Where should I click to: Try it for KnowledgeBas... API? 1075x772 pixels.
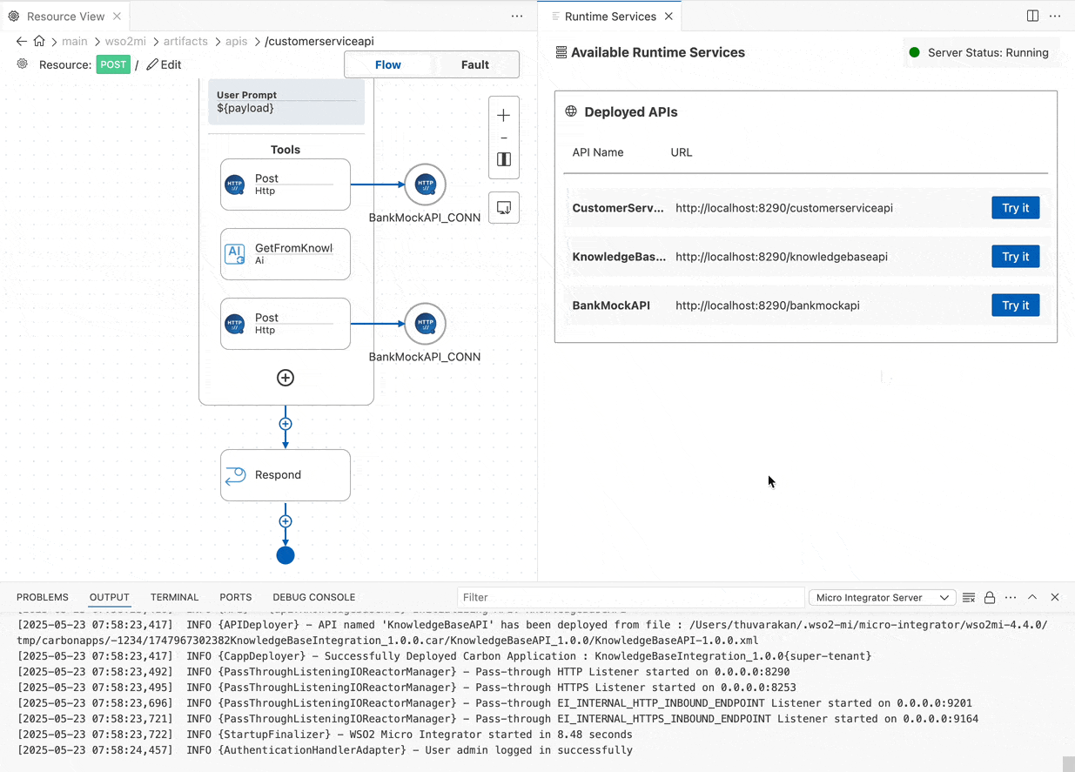click(1016, 257)
